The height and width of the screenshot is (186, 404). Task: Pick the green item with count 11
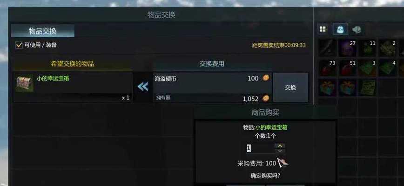tap(367, 48)
